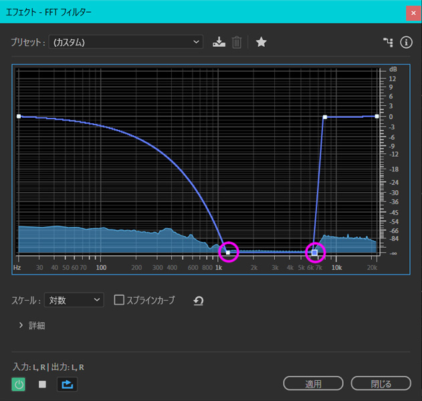Reset the filter curve with the undo arrow
The image size is (422, 401).
198,301
